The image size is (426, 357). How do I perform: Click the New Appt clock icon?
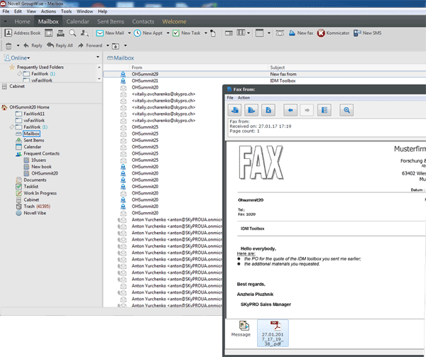tap(138, 33)
